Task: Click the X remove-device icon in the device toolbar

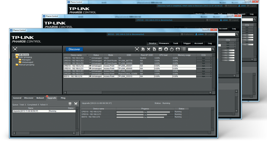Action: [149, 49]
